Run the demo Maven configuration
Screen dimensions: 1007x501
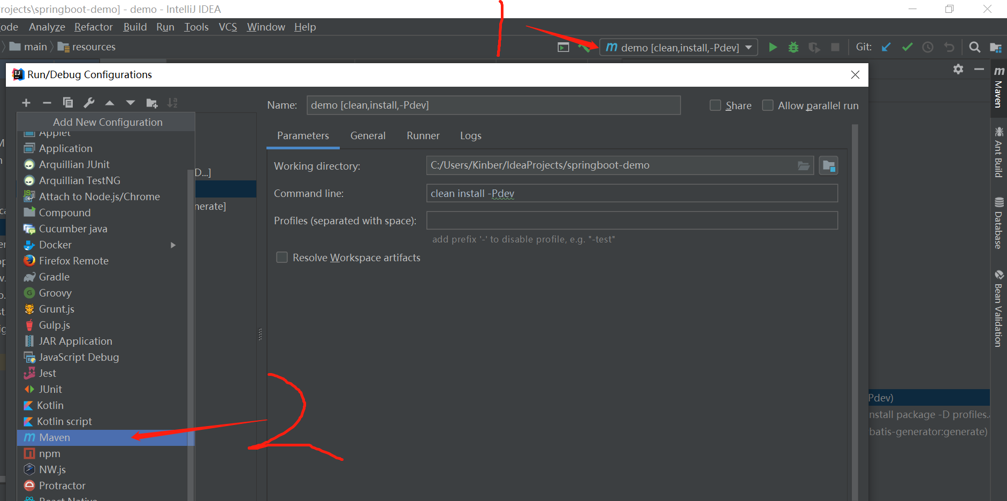[x=773, y=47]
